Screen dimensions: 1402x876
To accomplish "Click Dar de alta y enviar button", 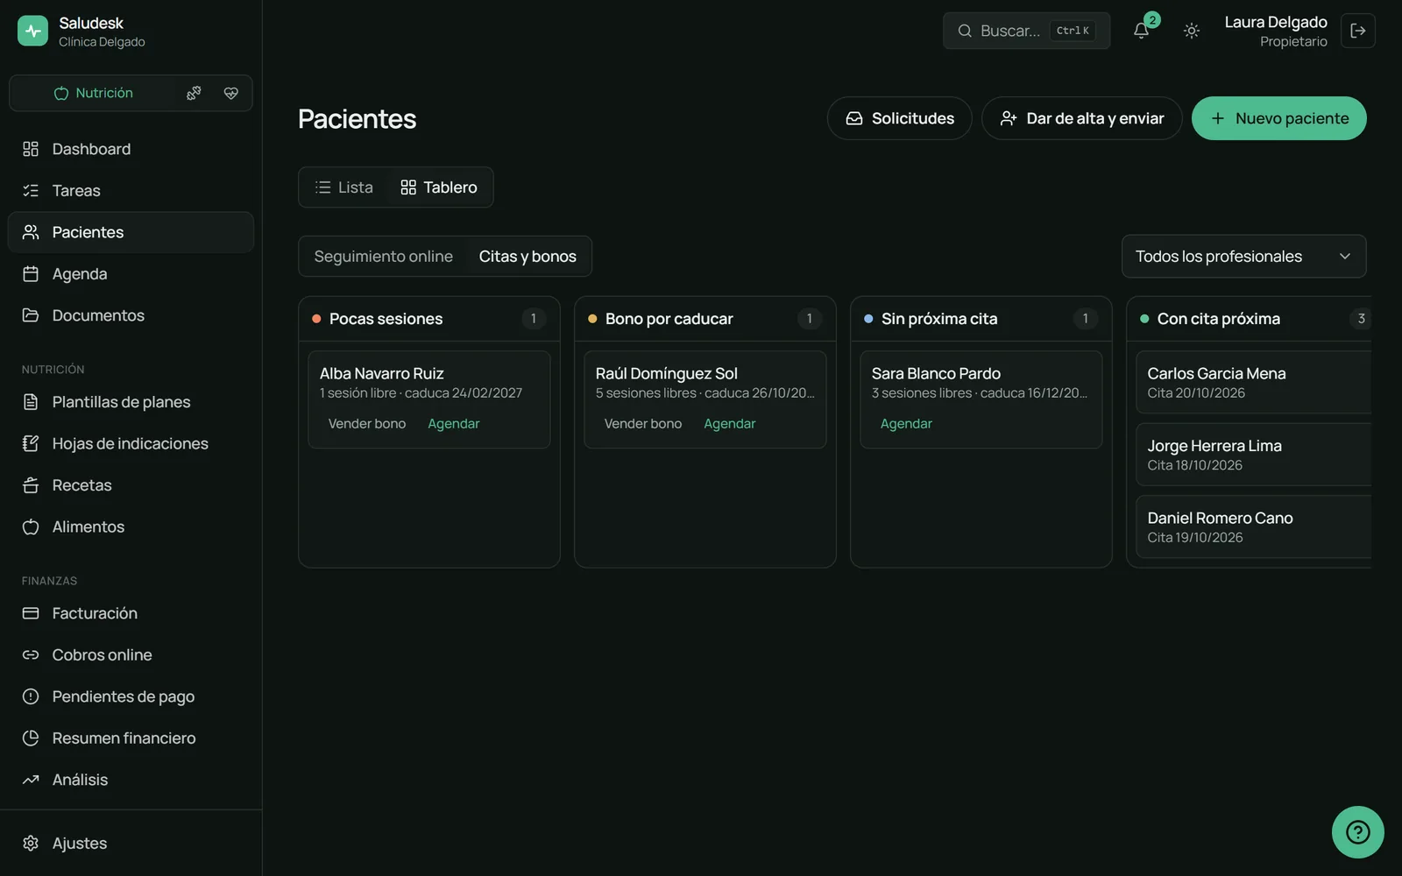I will tap(1081, 118).
